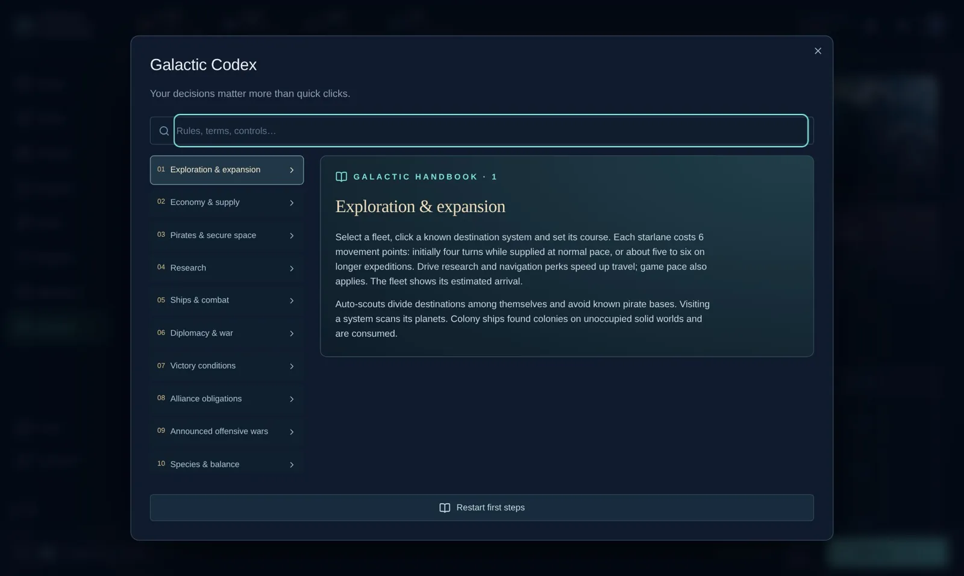Focus the Rules, terms, controls search field

(x=491, y=131)
